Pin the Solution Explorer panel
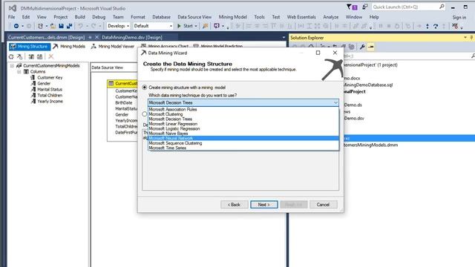 pos(472,38)
